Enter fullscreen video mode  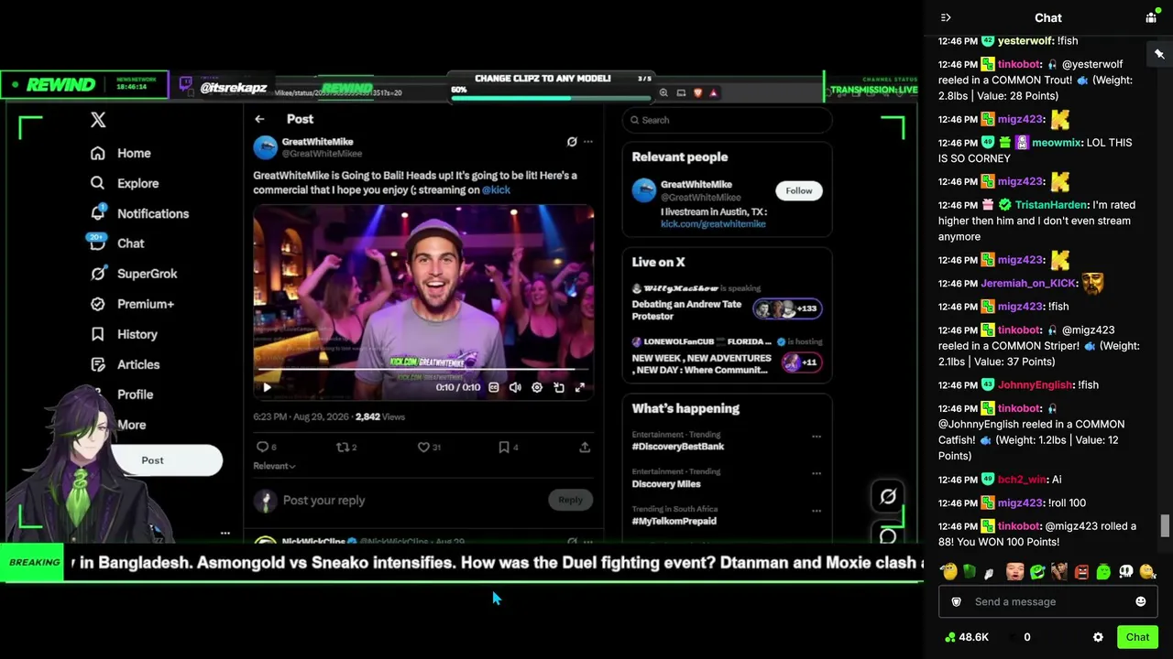580,387
